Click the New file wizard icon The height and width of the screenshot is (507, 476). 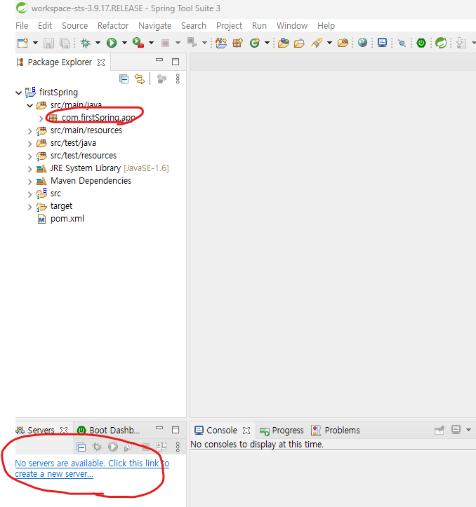click(x=23, y=43)
